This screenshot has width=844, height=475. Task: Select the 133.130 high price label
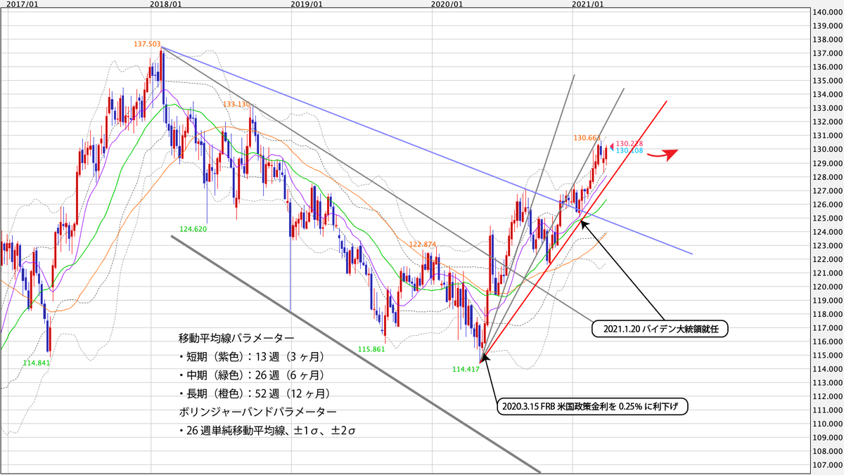(x=236, y=104)
